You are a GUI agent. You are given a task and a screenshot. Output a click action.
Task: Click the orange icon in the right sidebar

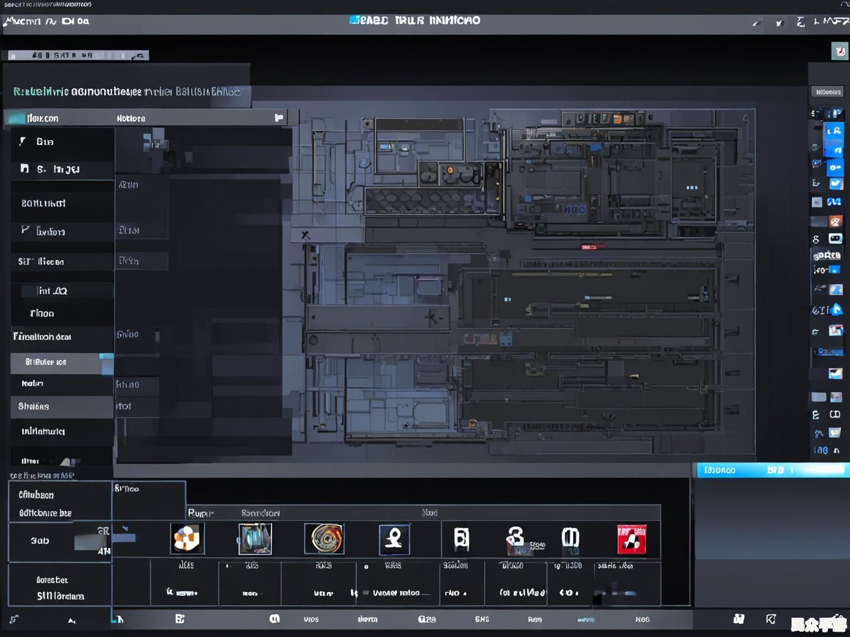click(x=835, y=221)
